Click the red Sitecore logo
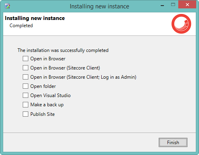The width and height of the screenshot is (199, 155). coord(181,24)
